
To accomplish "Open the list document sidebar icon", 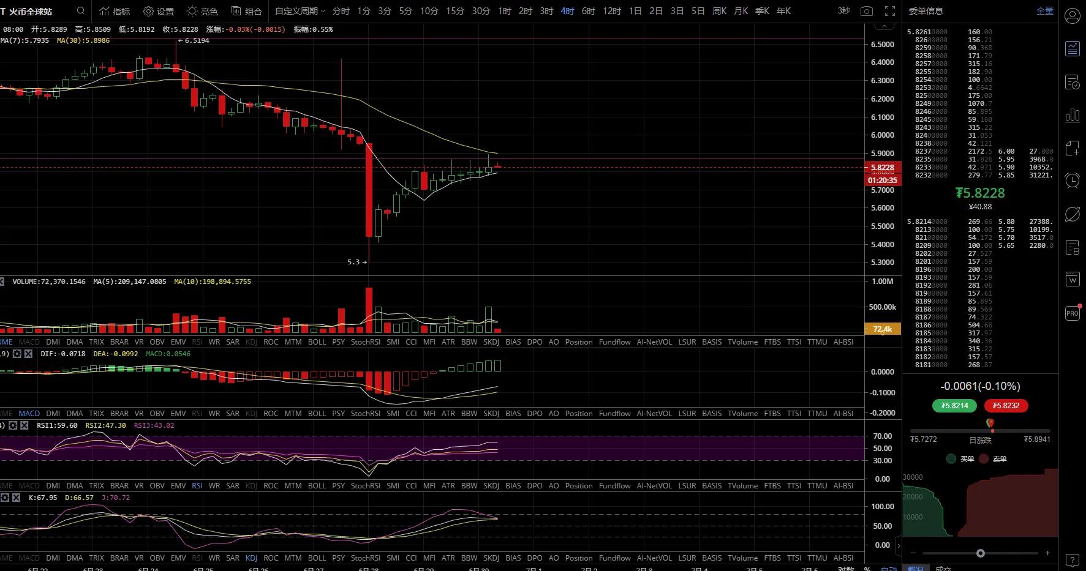I will (x=1073, y=247).
